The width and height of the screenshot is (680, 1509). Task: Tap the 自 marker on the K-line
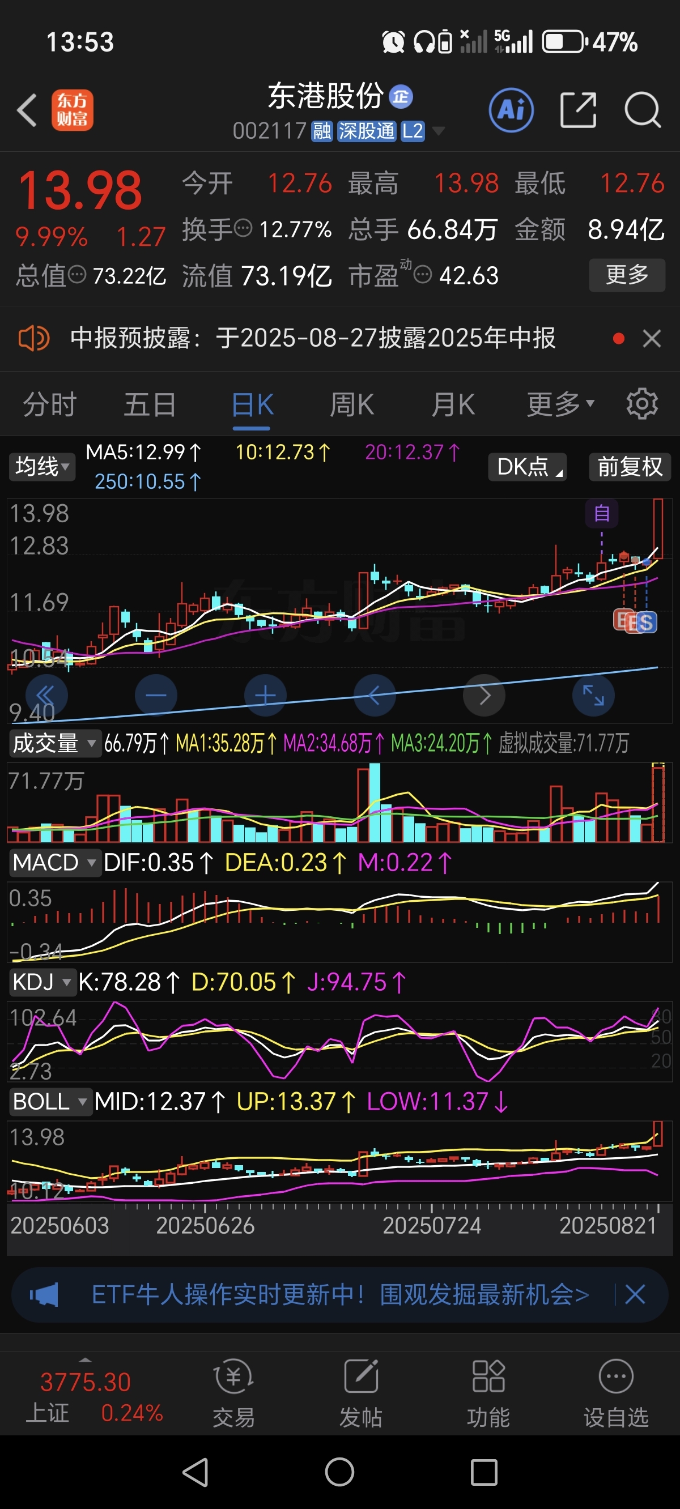(601, 514)
